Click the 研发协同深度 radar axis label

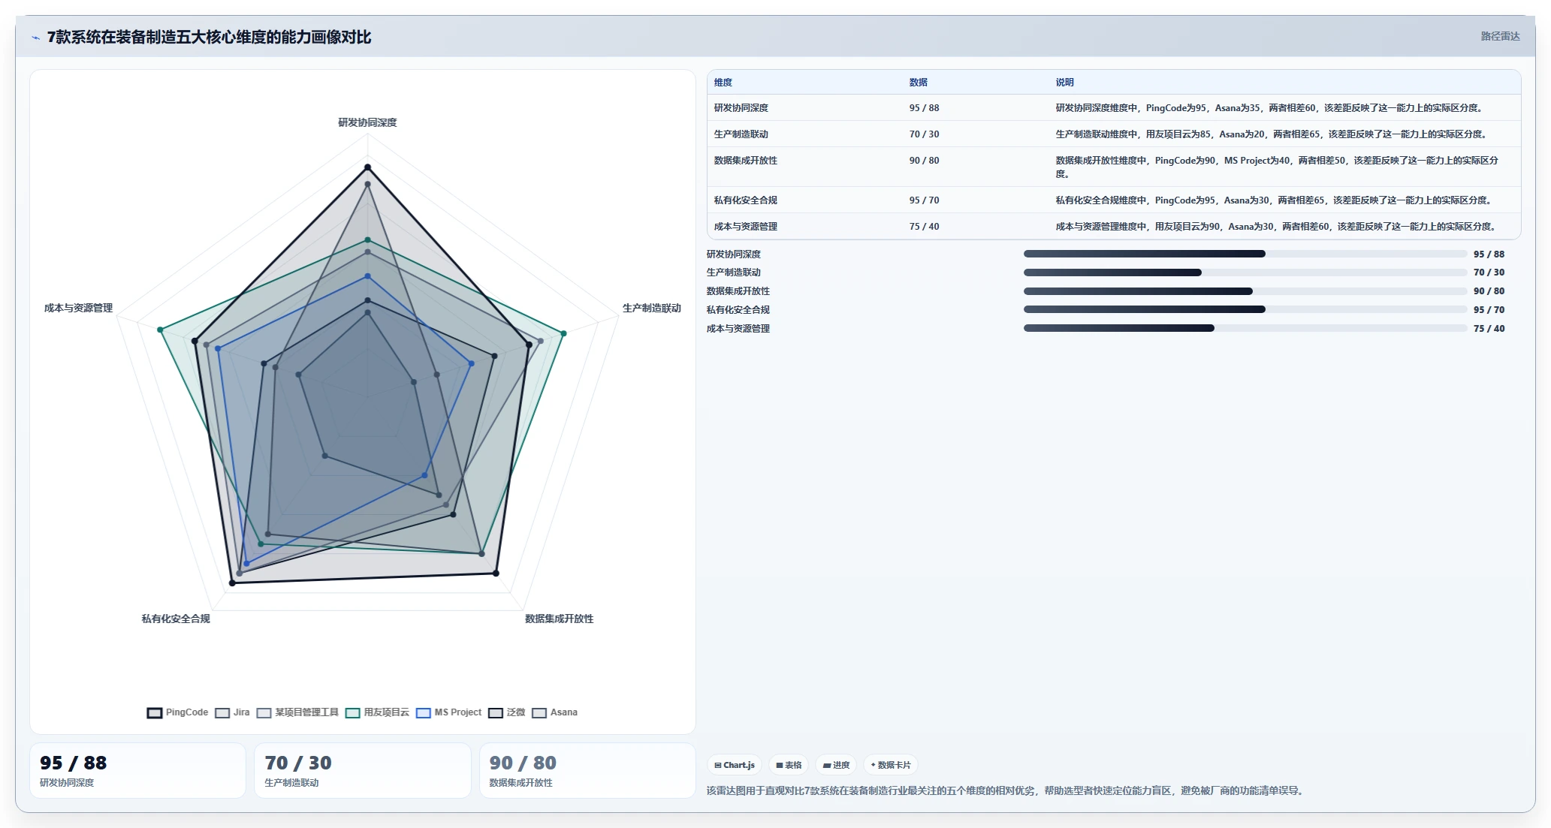(367, 122)
